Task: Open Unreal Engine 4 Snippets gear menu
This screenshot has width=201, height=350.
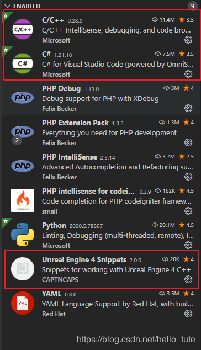Action: click(x=188, y=279)
